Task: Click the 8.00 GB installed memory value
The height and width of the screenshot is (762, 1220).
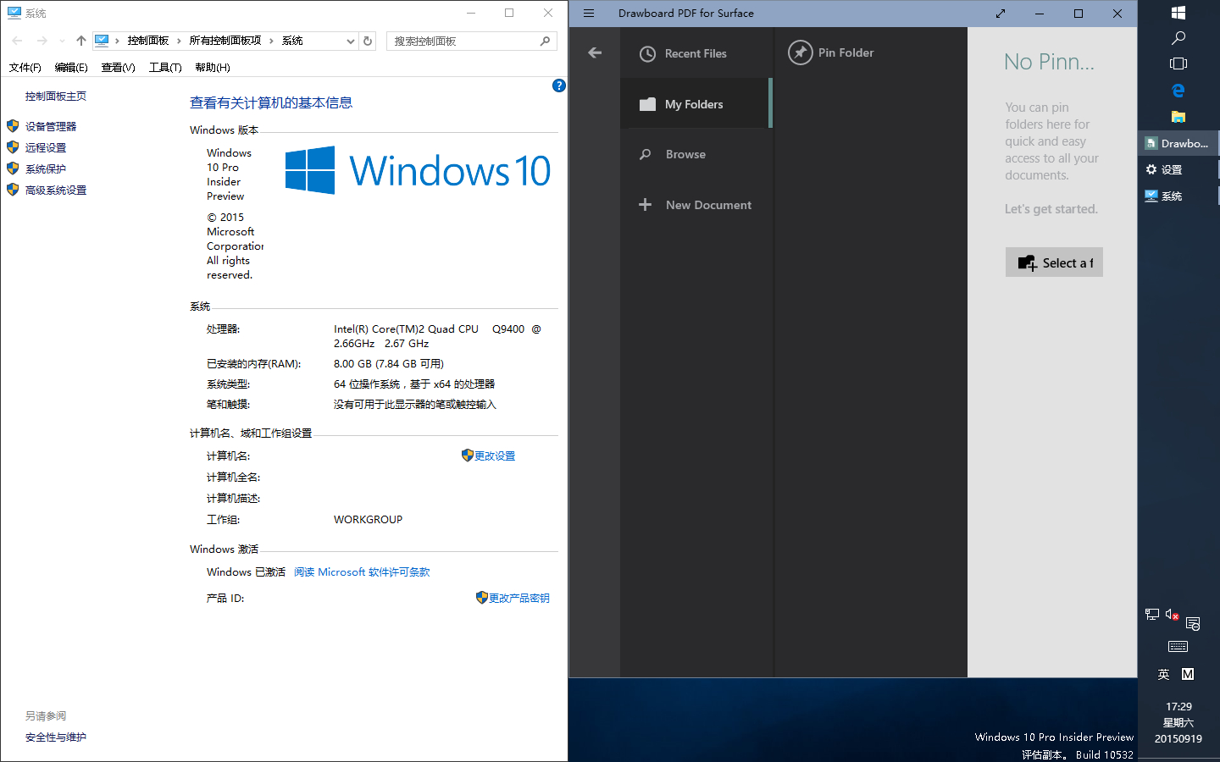Action: [389, 364]
